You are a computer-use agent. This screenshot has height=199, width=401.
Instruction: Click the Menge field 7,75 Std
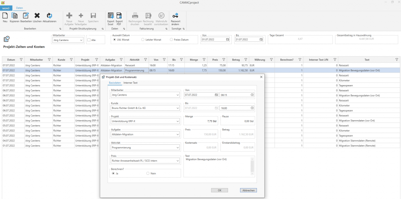click(x=201, y=121)
